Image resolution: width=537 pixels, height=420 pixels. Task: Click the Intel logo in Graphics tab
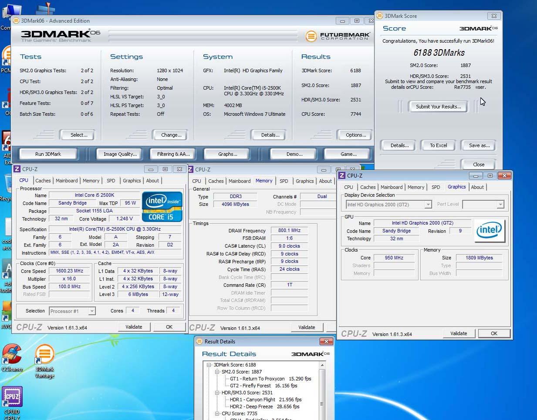click(x=489, y=230)
